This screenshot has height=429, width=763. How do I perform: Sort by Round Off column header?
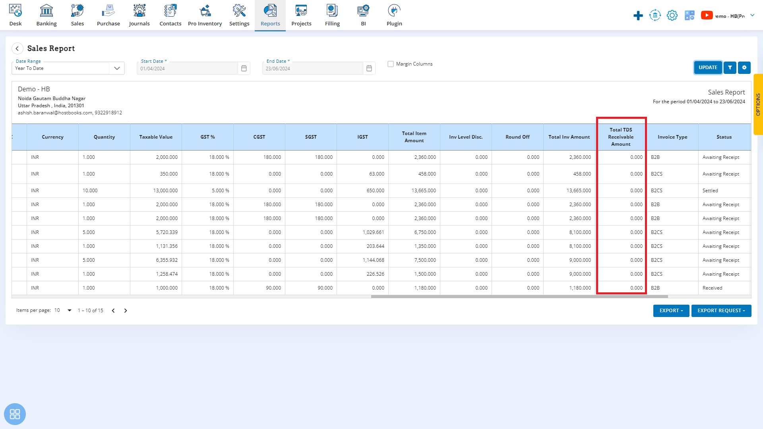tap(517, 137)
